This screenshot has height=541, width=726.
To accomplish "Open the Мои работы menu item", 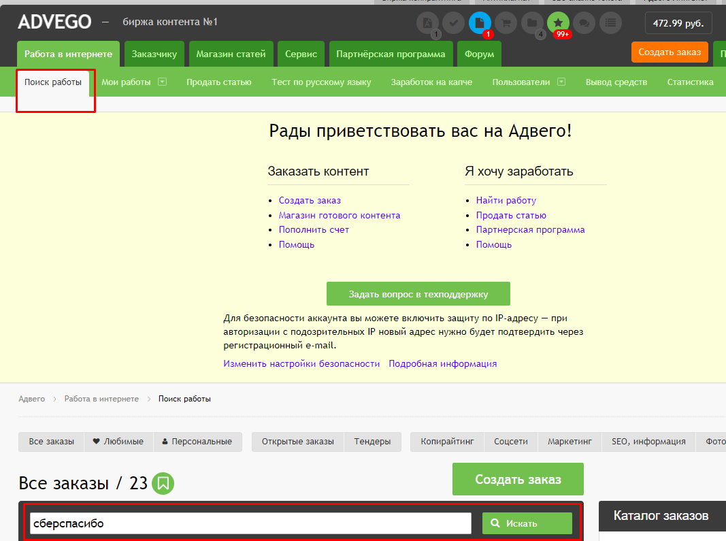I will pos(126,82).
